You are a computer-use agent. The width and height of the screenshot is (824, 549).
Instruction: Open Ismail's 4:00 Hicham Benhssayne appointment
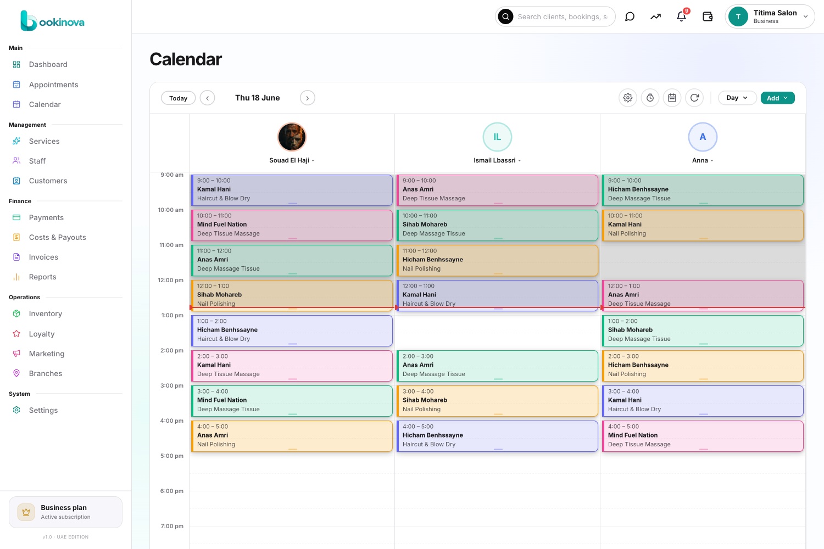tap(497, 436)
